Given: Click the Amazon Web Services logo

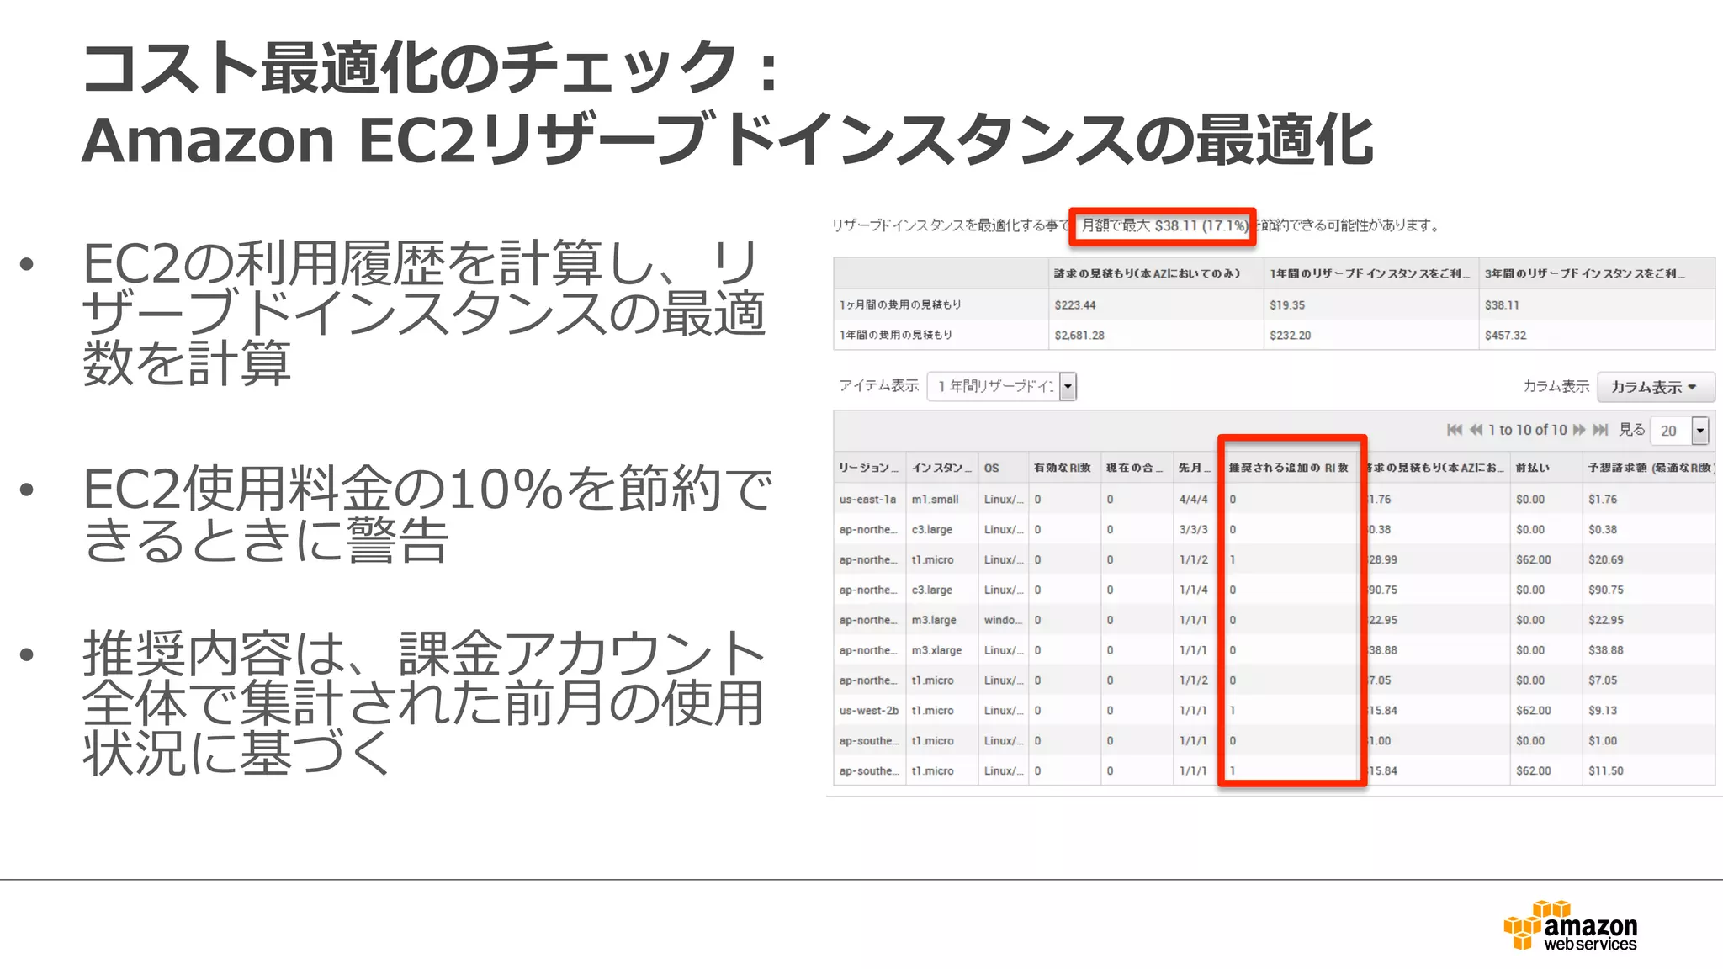Looking at the screenshot, I should click(1571, 926).
